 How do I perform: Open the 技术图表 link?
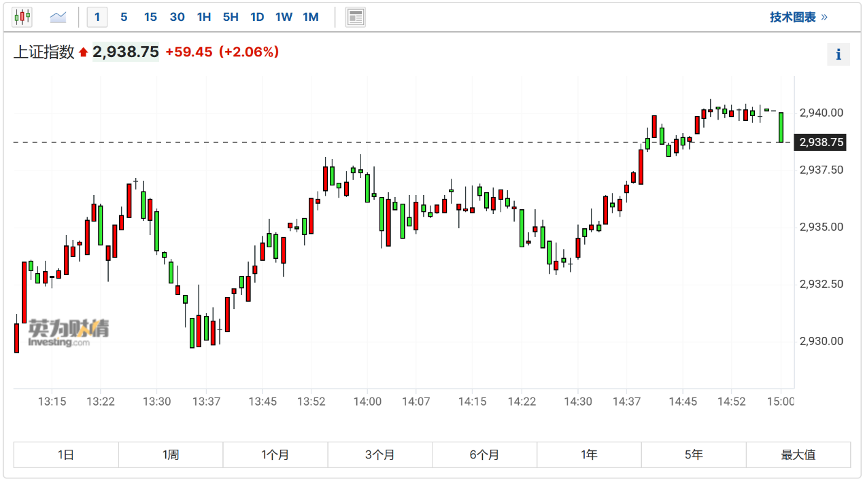798,17
